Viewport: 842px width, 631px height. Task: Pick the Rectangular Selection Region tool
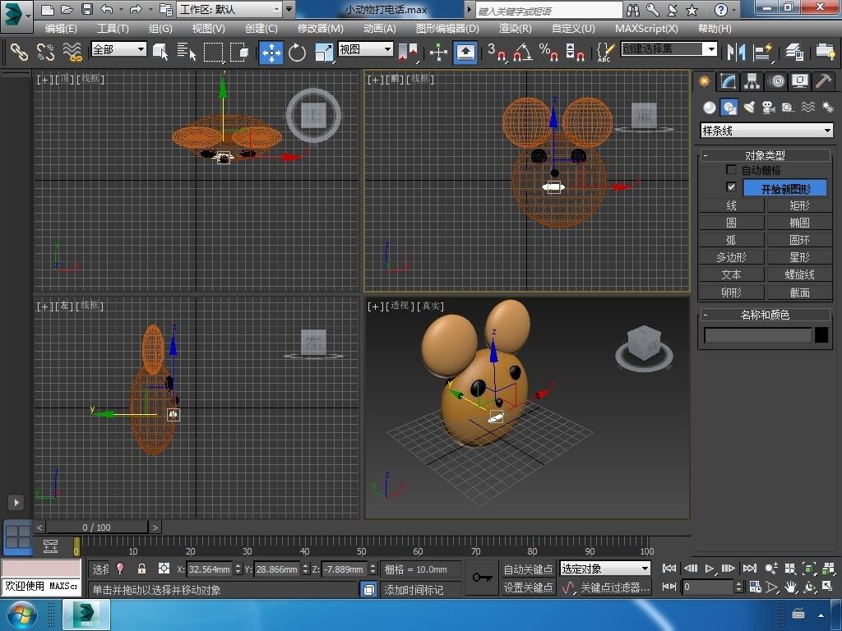tap(213, 52)
